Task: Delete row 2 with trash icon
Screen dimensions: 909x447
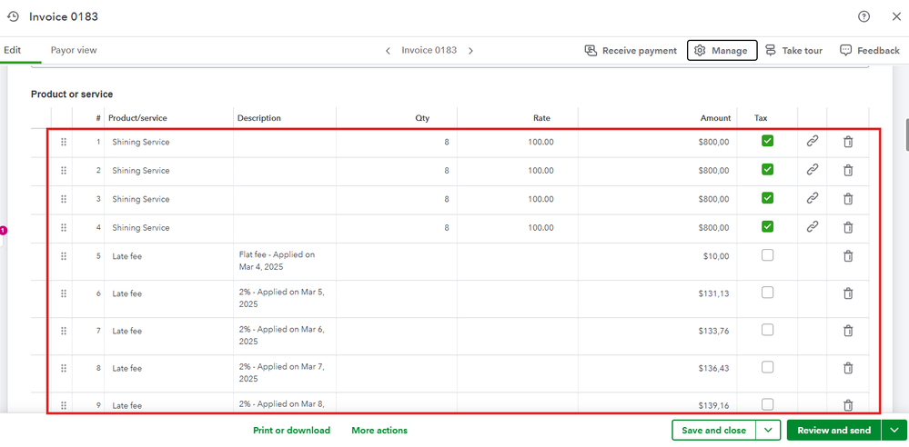Action: click(847, 170)
